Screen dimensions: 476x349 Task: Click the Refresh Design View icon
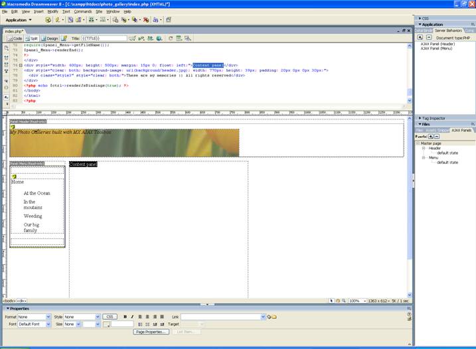(171, 38)
